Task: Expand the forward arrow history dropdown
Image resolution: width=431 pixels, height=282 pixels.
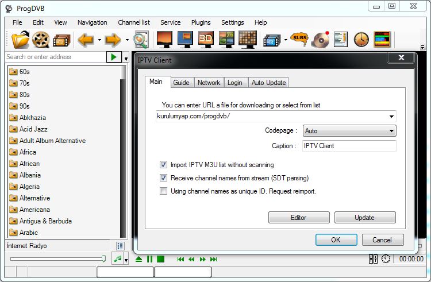Action: (127, 40)
